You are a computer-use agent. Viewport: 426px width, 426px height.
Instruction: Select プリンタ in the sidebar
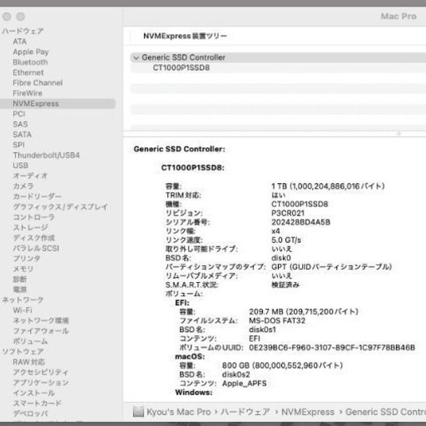point(27,259)
